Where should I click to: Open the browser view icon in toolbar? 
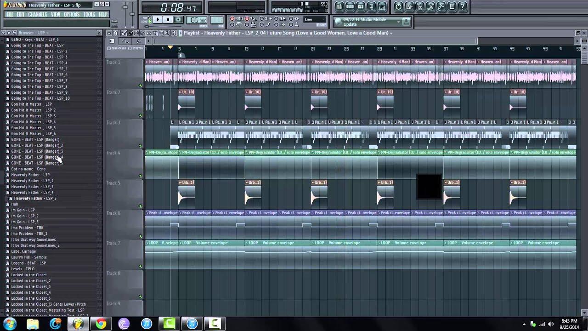pos(371,6)
